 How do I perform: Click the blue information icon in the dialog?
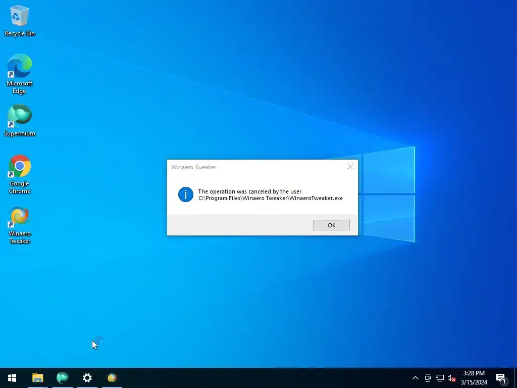pos(186,195)
